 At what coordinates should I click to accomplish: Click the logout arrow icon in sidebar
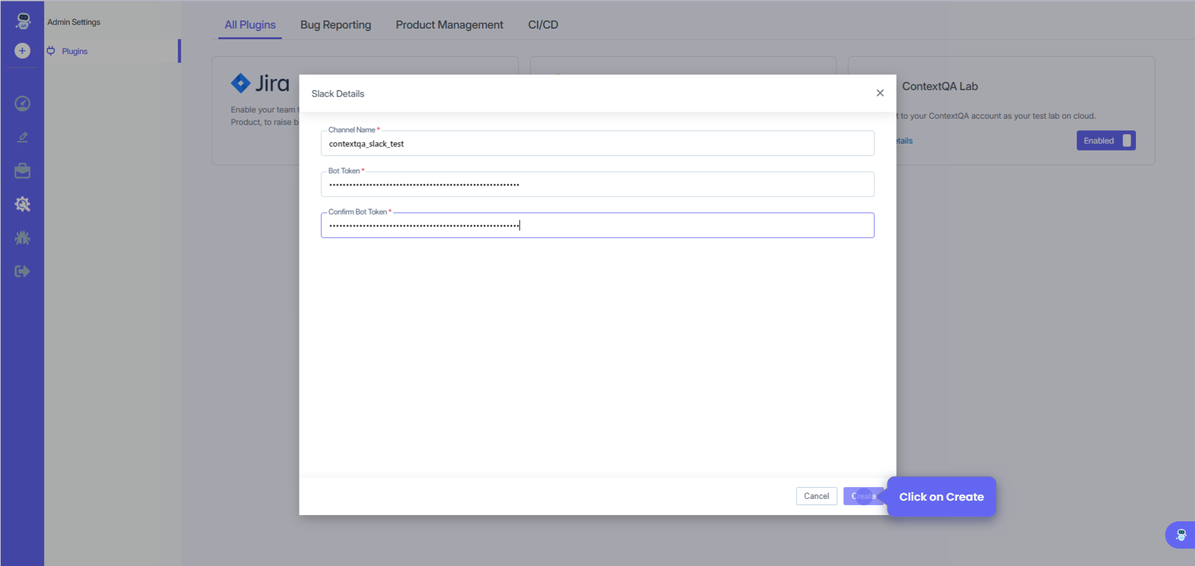tap(22, 271)
